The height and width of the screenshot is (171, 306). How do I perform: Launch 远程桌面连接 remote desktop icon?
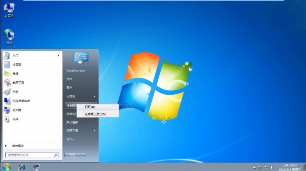pos(7,101)
